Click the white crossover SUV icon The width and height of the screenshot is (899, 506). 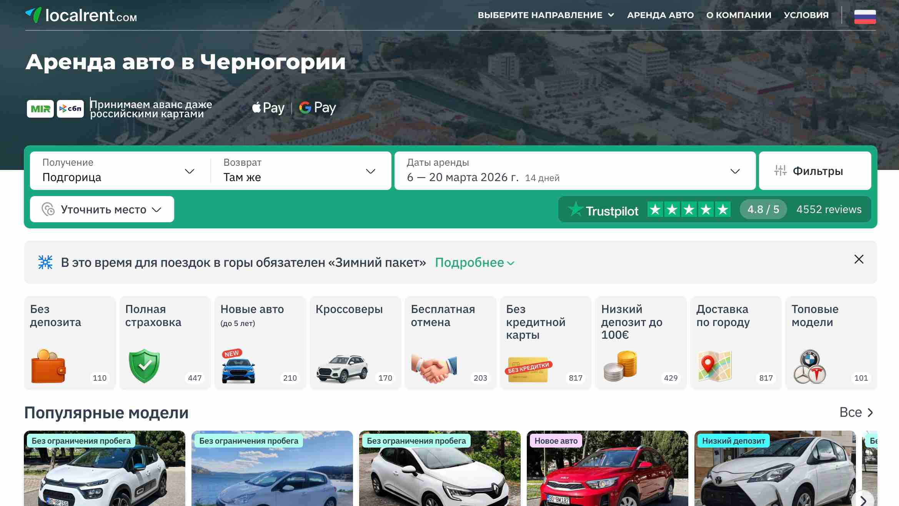click(x=342, y=368)
